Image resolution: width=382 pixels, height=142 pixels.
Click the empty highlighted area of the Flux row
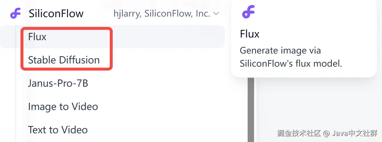[167, 37]
